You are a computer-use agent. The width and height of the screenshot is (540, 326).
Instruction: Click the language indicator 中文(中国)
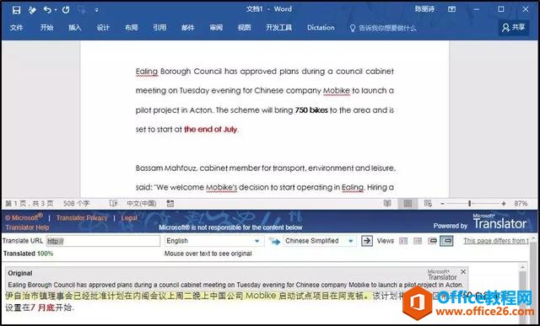(x=141, y=204)
